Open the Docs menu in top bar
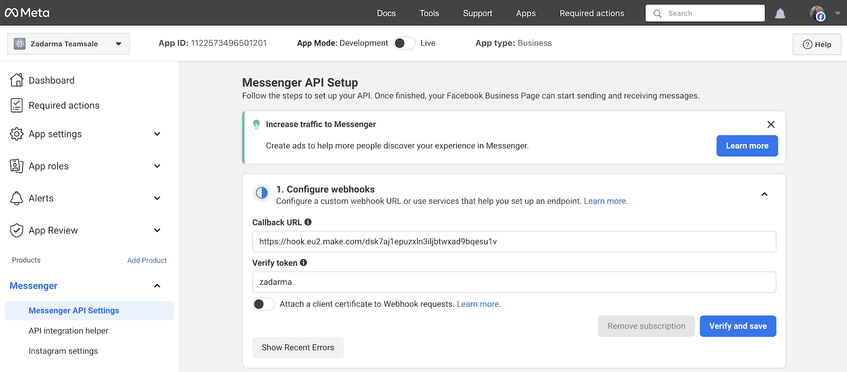The width and height of the screenshot is (847, 372). [386, 13]
